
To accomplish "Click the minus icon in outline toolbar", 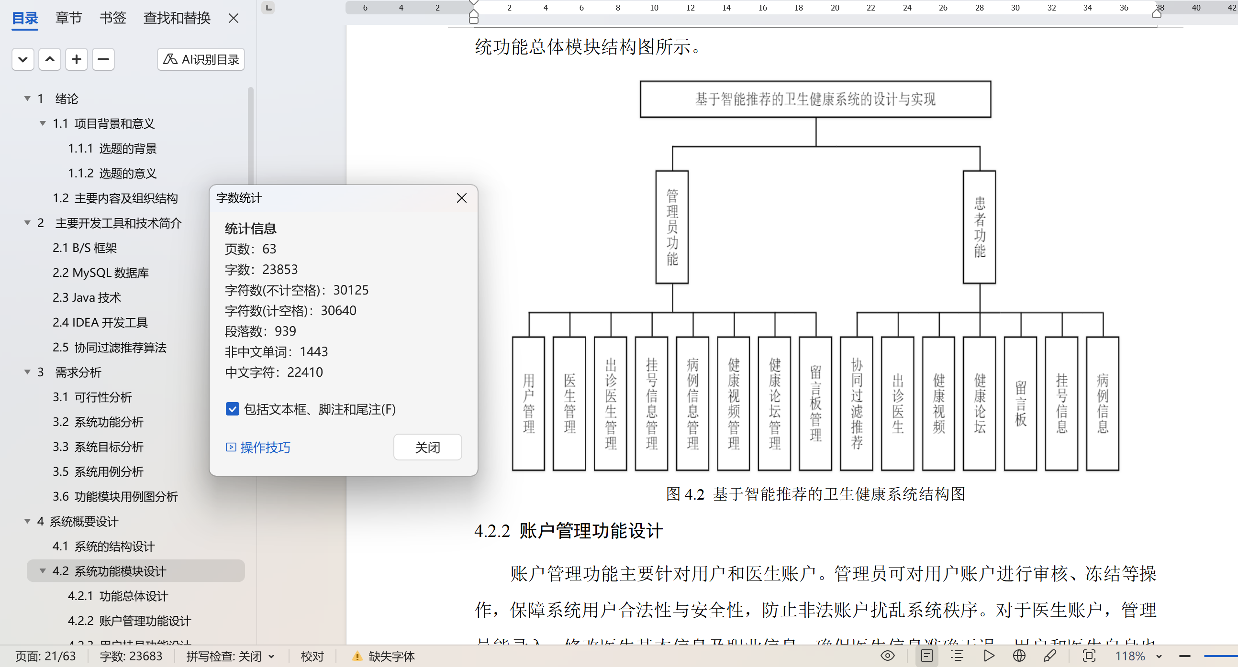I will click(x=103, y=60).
